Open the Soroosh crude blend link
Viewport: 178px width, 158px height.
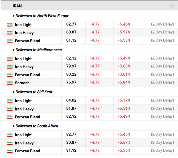click(22, 83)
